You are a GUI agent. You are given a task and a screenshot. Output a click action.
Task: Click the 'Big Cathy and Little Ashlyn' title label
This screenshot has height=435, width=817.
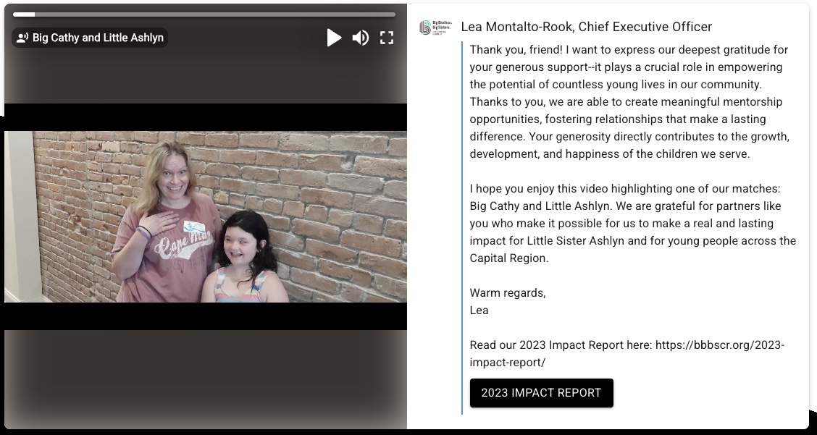tap(98, 38)
